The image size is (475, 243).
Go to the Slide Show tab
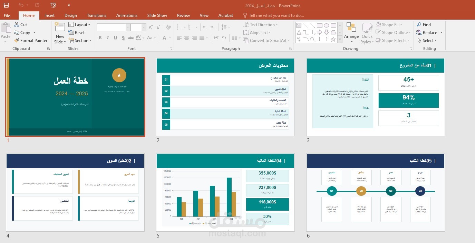(x=157, y=15)
